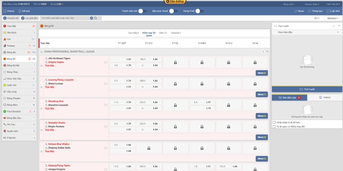
Task: Open the E-Sports sidebar category
Action: coord(13,137)
